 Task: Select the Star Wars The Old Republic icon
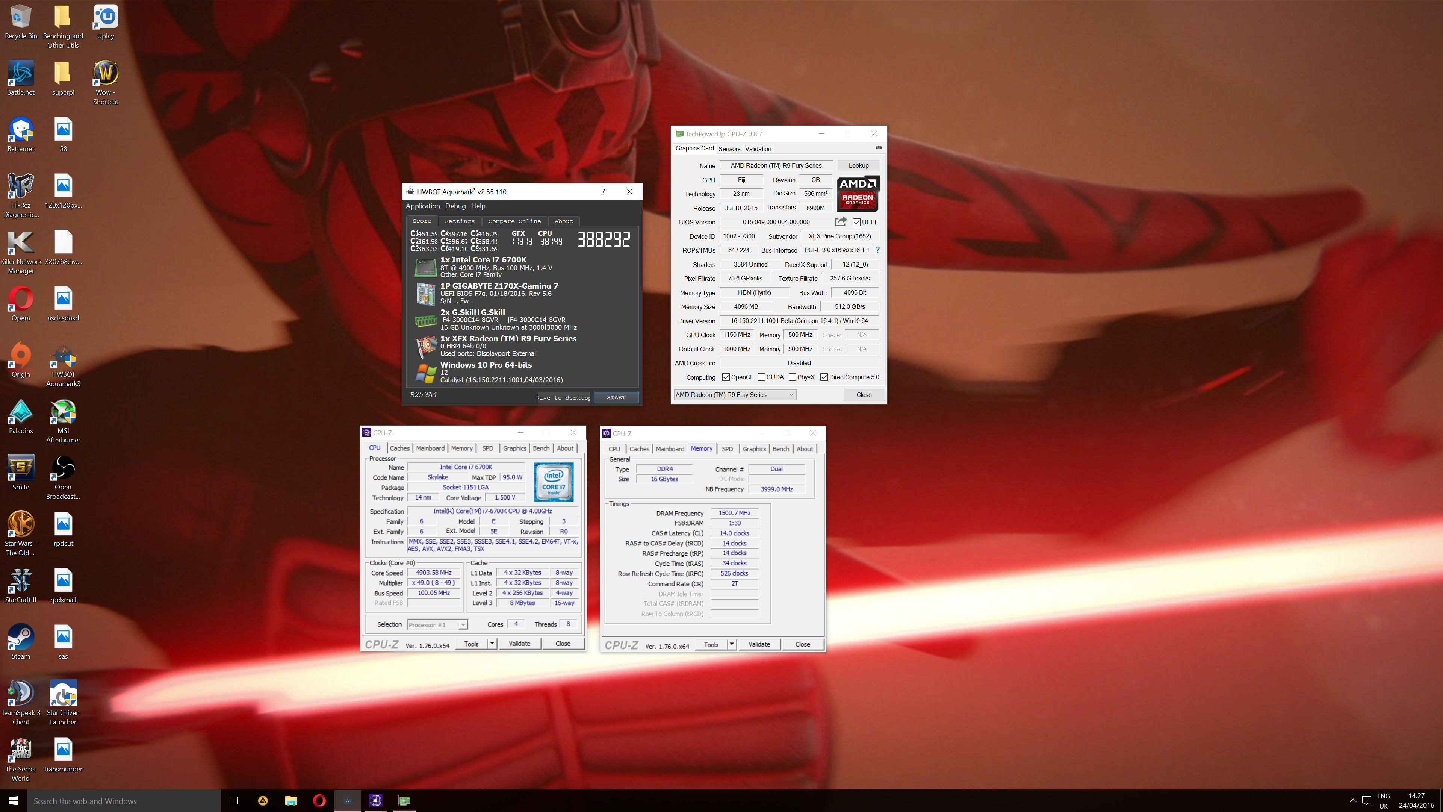click(x=21, y=533)
